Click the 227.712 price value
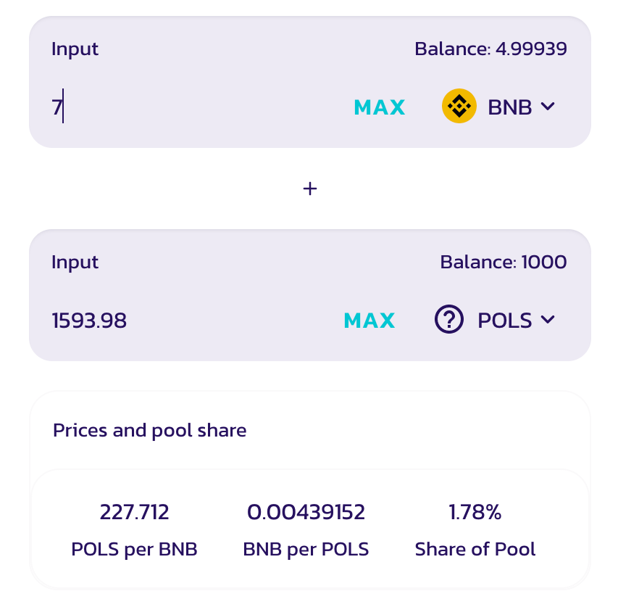 (135, 513)
